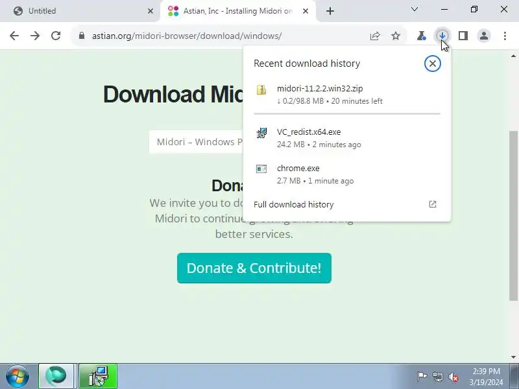Open Action Center flag tray icon

pos(422,377)
